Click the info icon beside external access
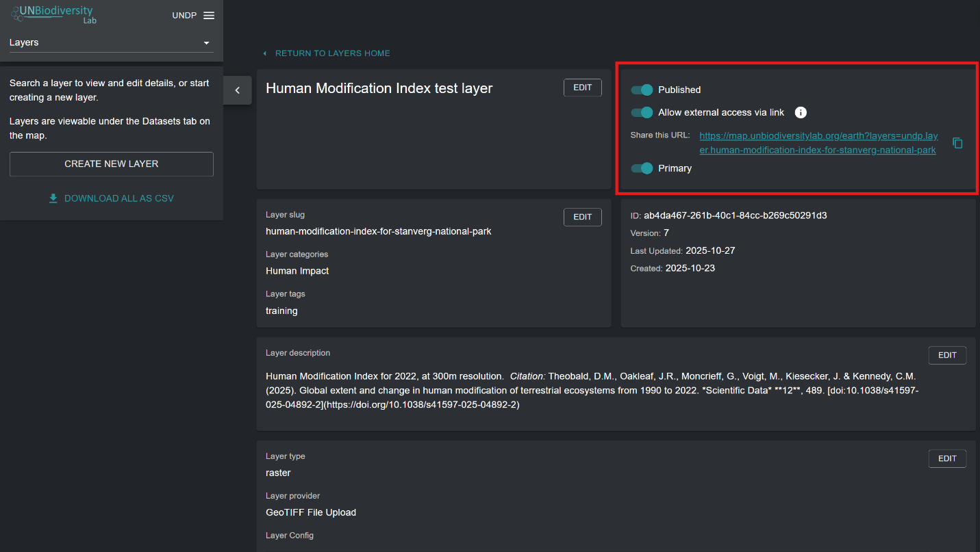Screen dimensions: 980x552 (801, 113)
